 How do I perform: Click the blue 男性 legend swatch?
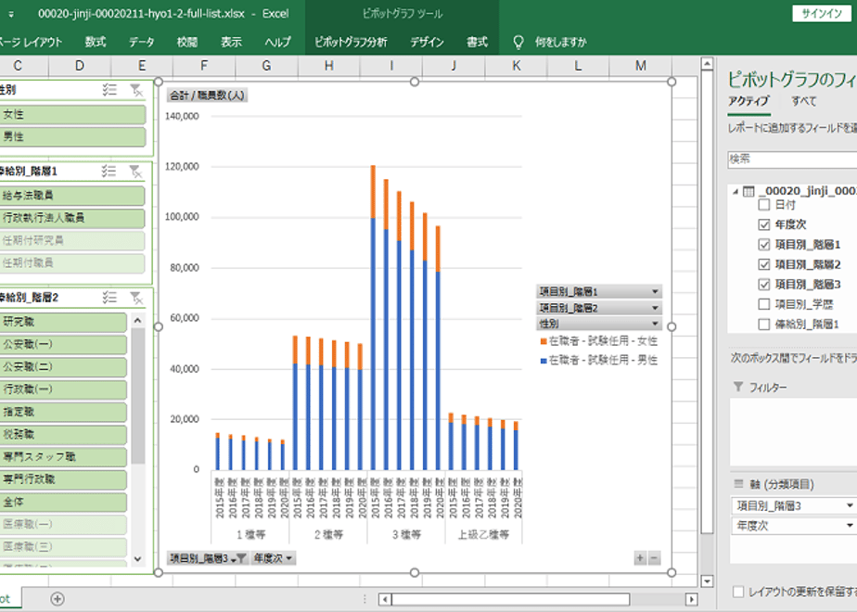point(544,361)
